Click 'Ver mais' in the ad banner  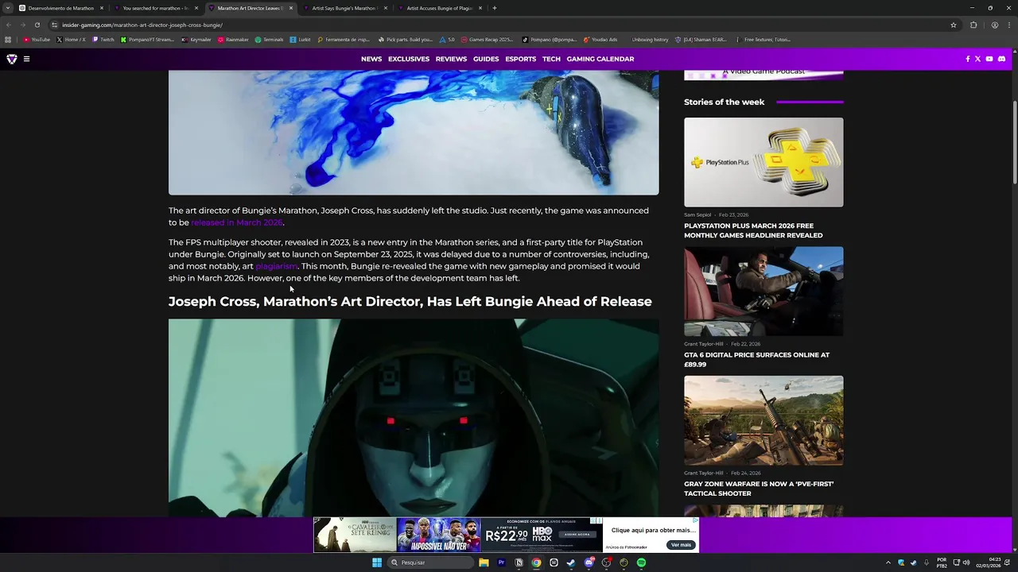(x=682, y=545)
